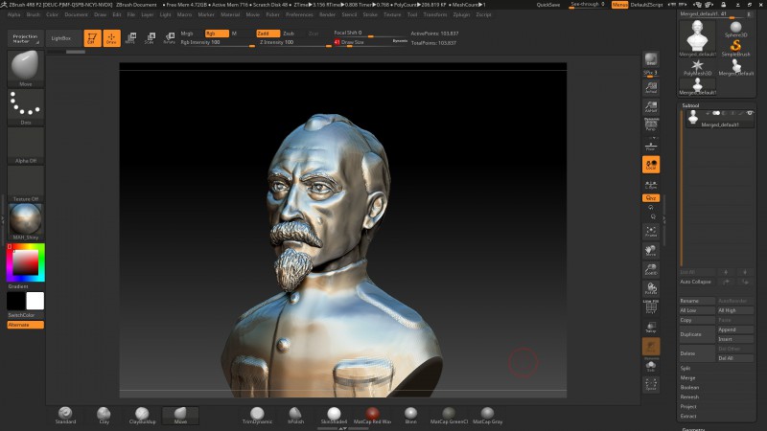Click the Frame view icon

651,232
